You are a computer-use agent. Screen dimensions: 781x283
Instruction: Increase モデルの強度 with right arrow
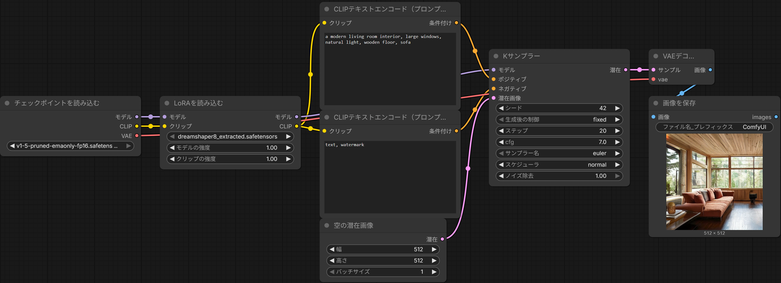(x=288, y=148)
